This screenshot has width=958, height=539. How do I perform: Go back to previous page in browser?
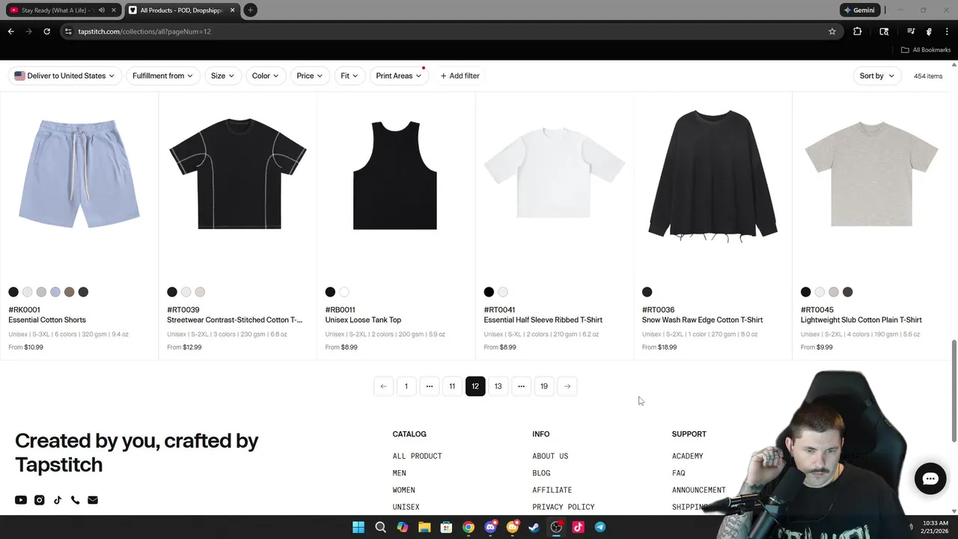[x=10, y=31]
